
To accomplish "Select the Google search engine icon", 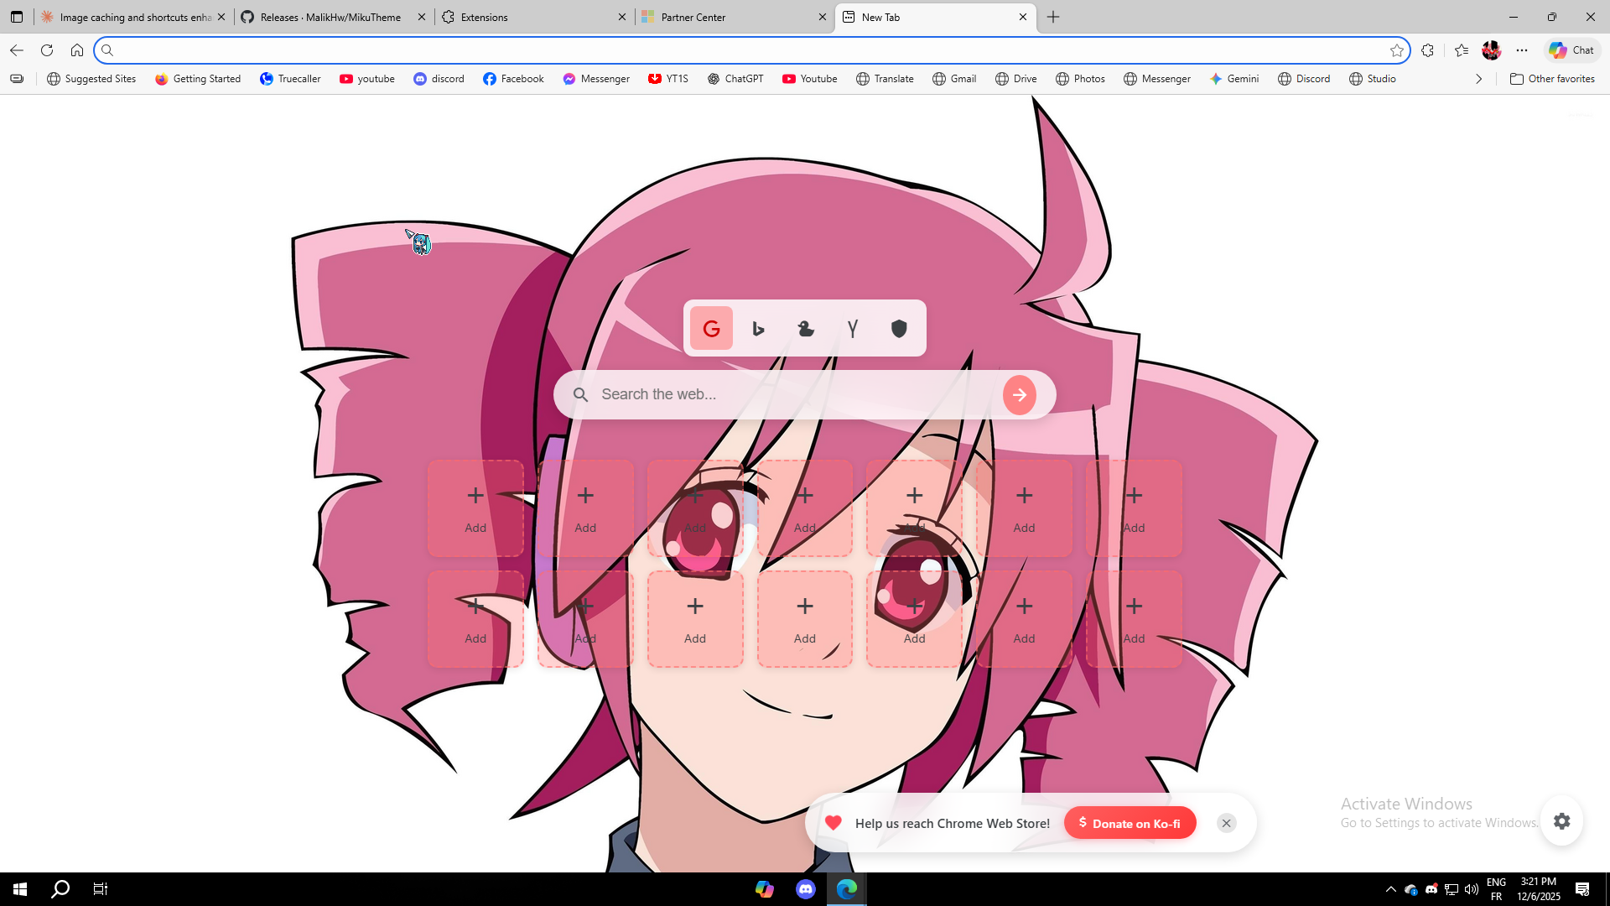I will tap(711, 329).
